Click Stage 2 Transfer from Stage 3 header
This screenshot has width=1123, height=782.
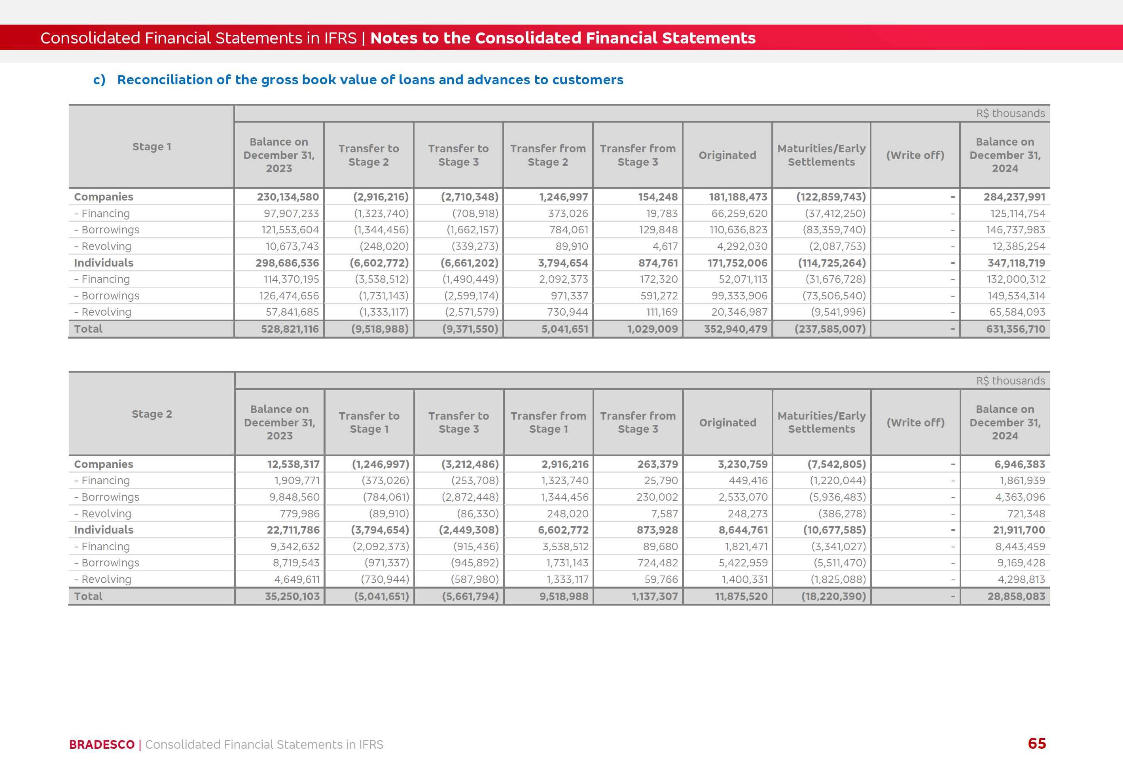(637, 422)
